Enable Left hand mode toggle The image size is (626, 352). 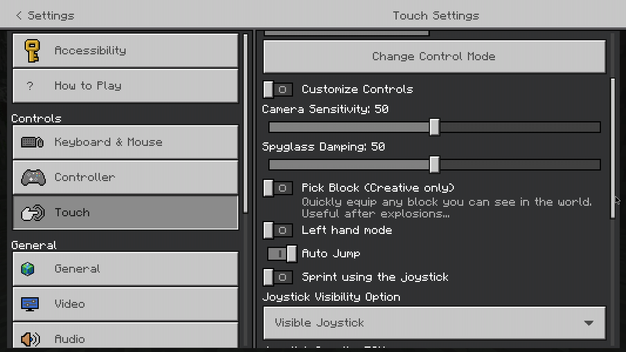tap(278, 230)
